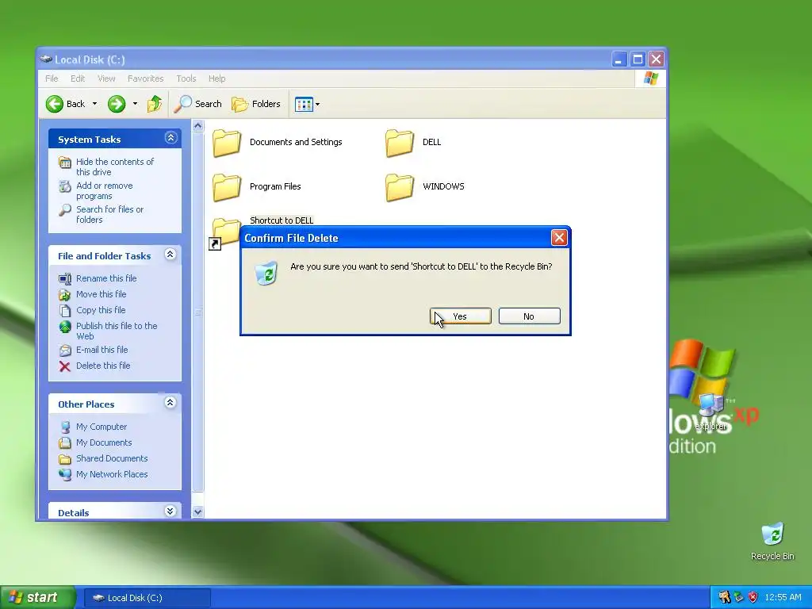Collapse the File and Folder Tasks panel

pos(170,255)
